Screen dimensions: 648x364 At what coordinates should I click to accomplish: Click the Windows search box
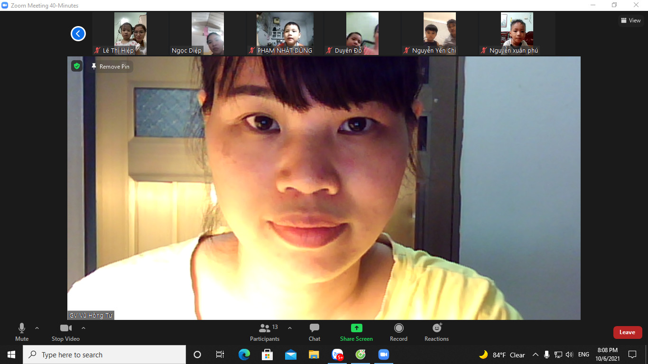104,355
